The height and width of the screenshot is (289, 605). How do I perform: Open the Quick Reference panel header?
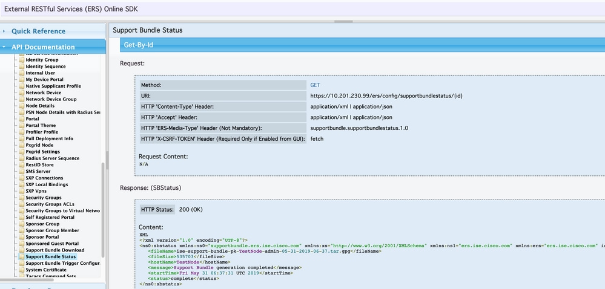[53, 31]
